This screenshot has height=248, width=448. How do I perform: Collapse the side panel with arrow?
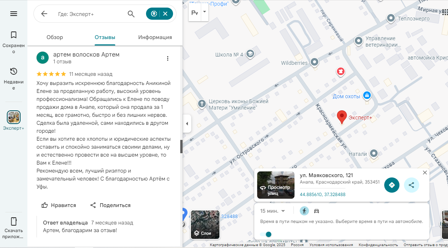[x=187, y=124]
